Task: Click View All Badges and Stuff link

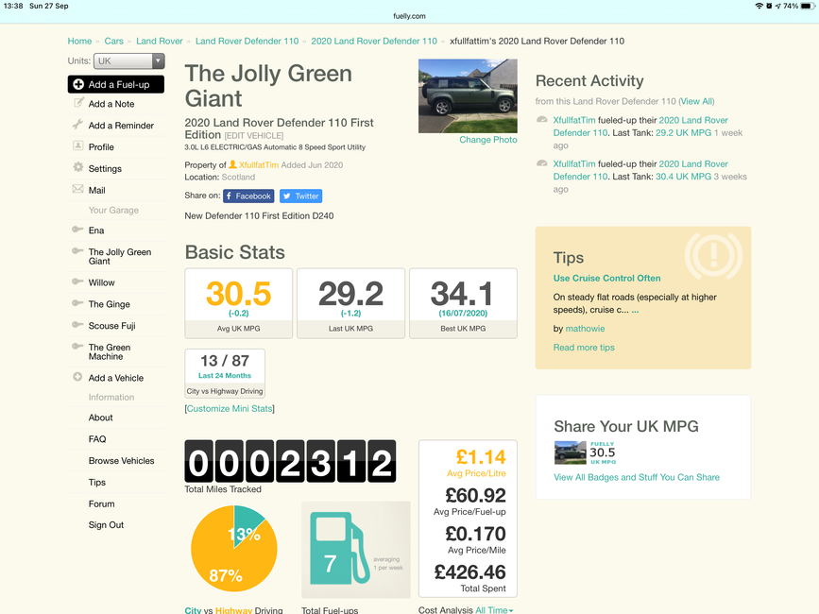Action: [x=637, y=477]
